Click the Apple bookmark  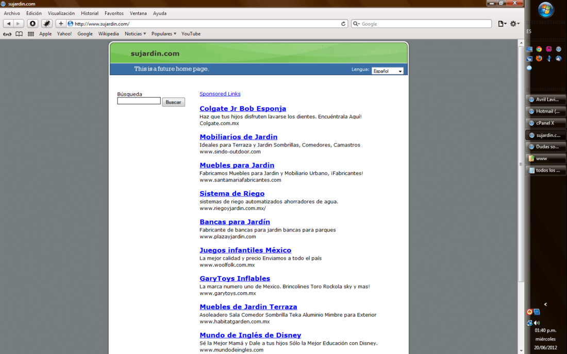pos(45,34)
